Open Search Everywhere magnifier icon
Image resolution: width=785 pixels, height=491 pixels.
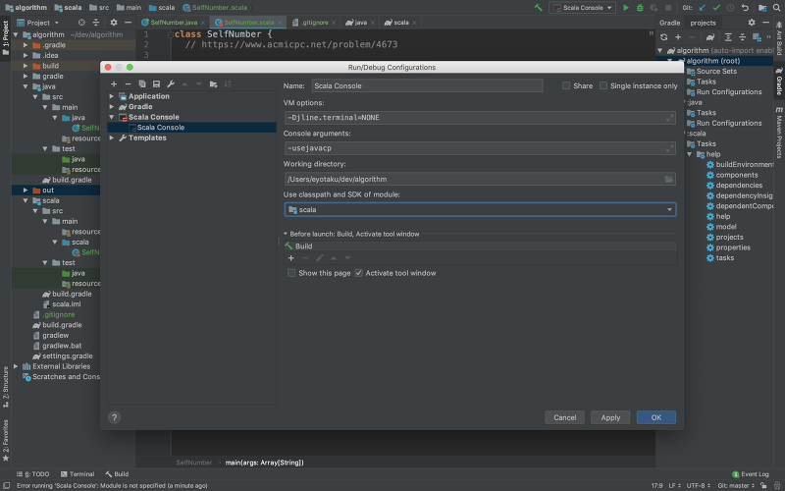pyautogui.click(x=776, y=8)
